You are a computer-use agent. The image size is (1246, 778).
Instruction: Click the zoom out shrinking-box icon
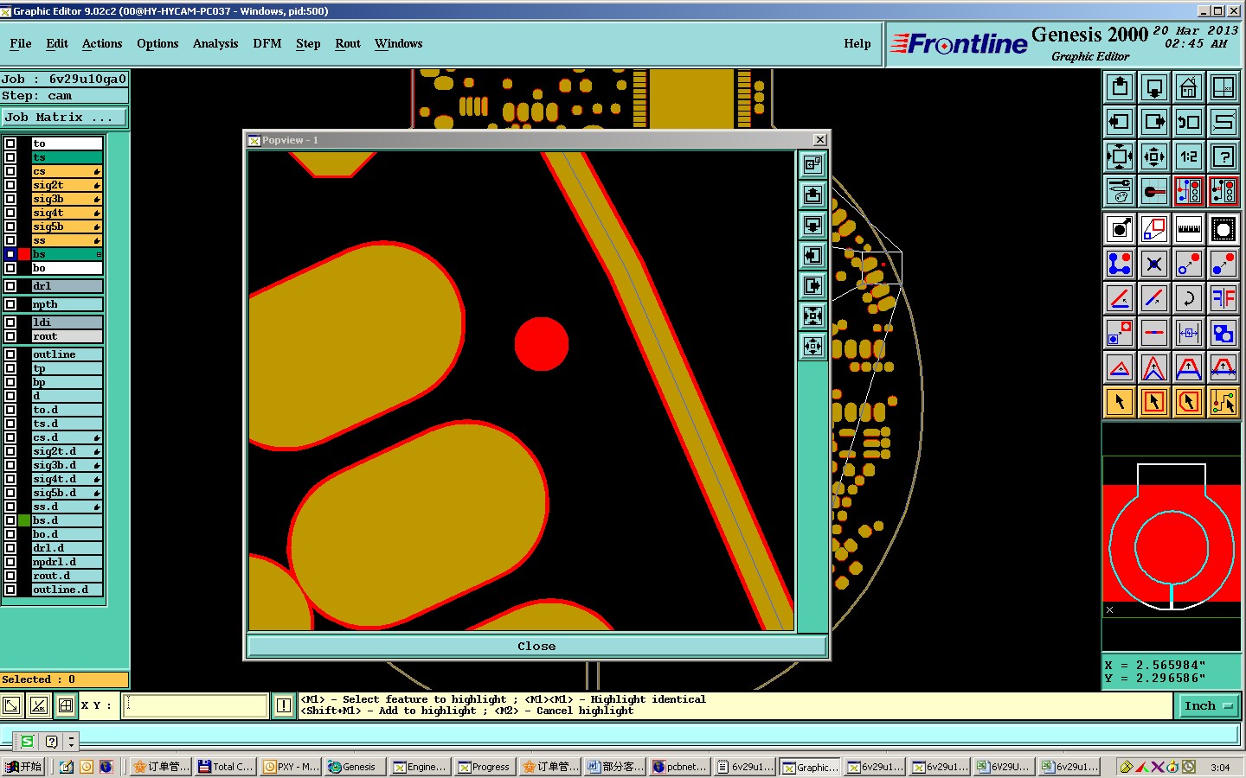tap(1154, 156)
